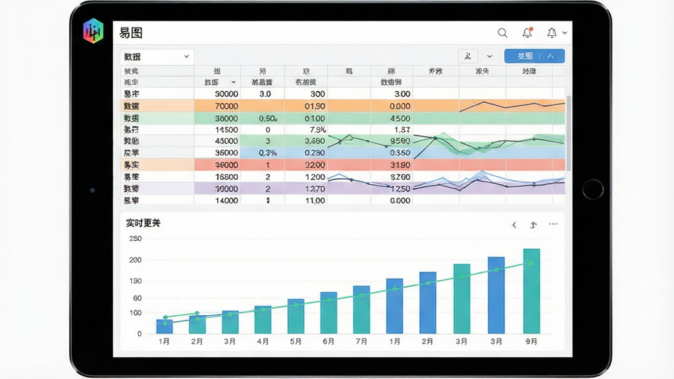The image size is (674, 379).
Task: Click the 4500 value in the green row
Action: pyautogui.click(x=400, y=118)
